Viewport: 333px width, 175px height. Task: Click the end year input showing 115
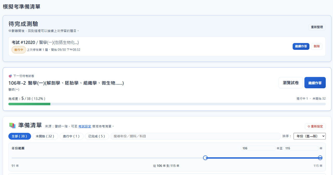point(301,148)
